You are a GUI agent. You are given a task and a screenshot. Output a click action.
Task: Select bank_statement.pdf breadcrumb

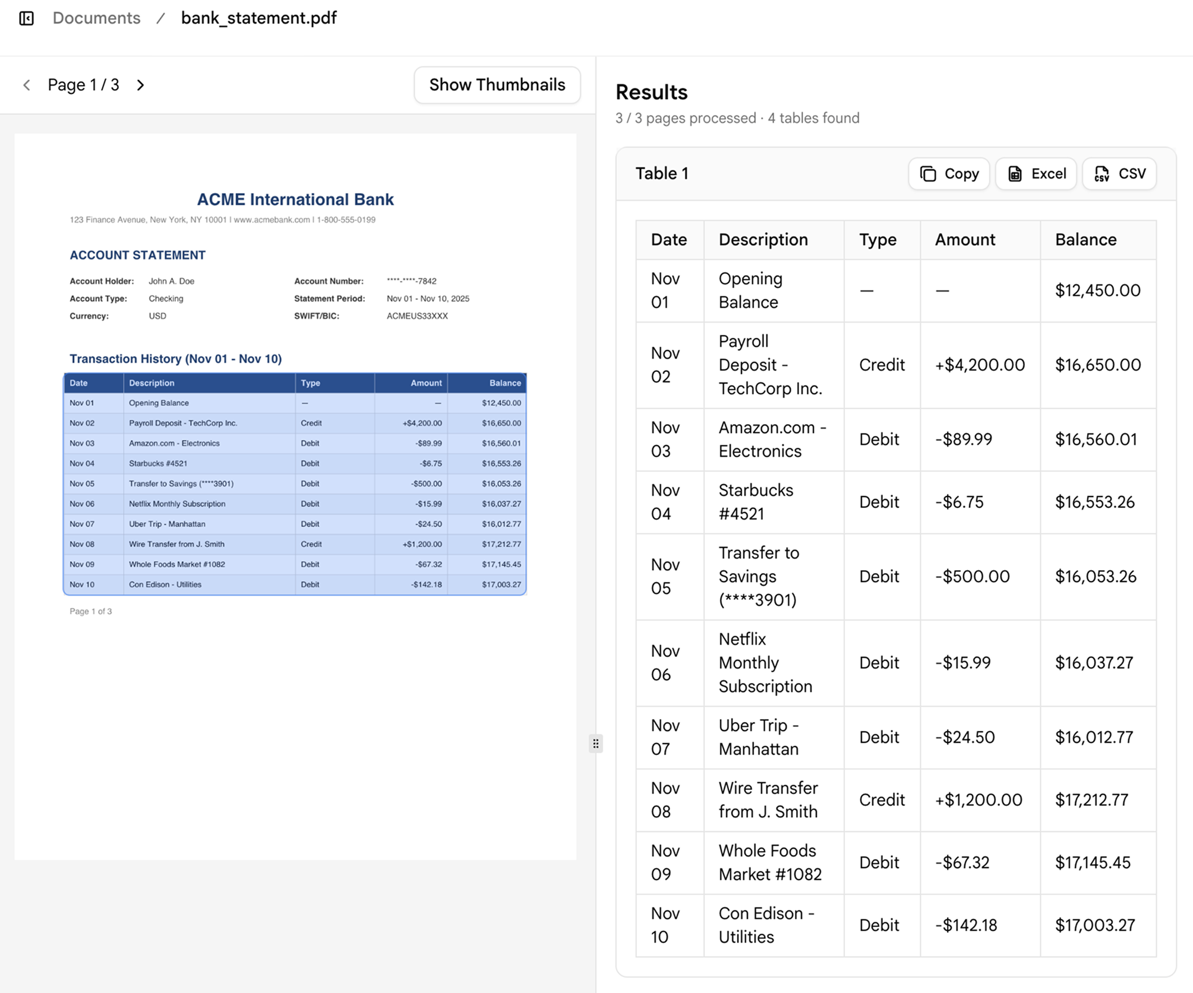(x=258, y=18)
